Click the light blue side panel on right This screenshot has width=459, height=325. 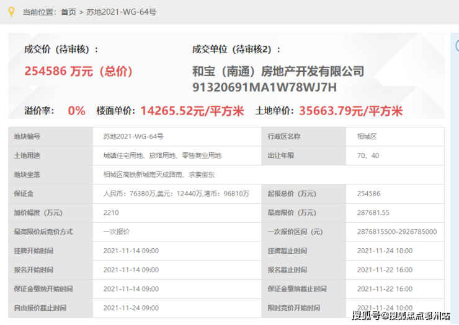pyautogui.click(x=454, y=173)
